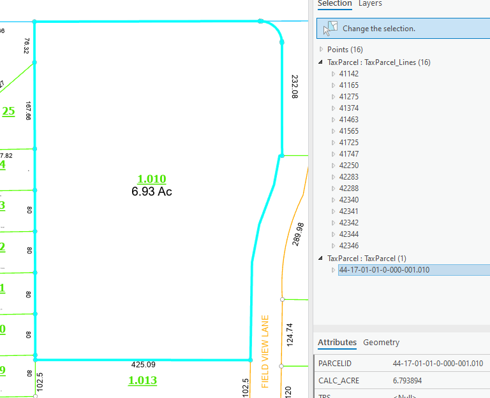Click the Points (16) label
The height and width of the screenshot is (398, 490).
pos(345,50)
